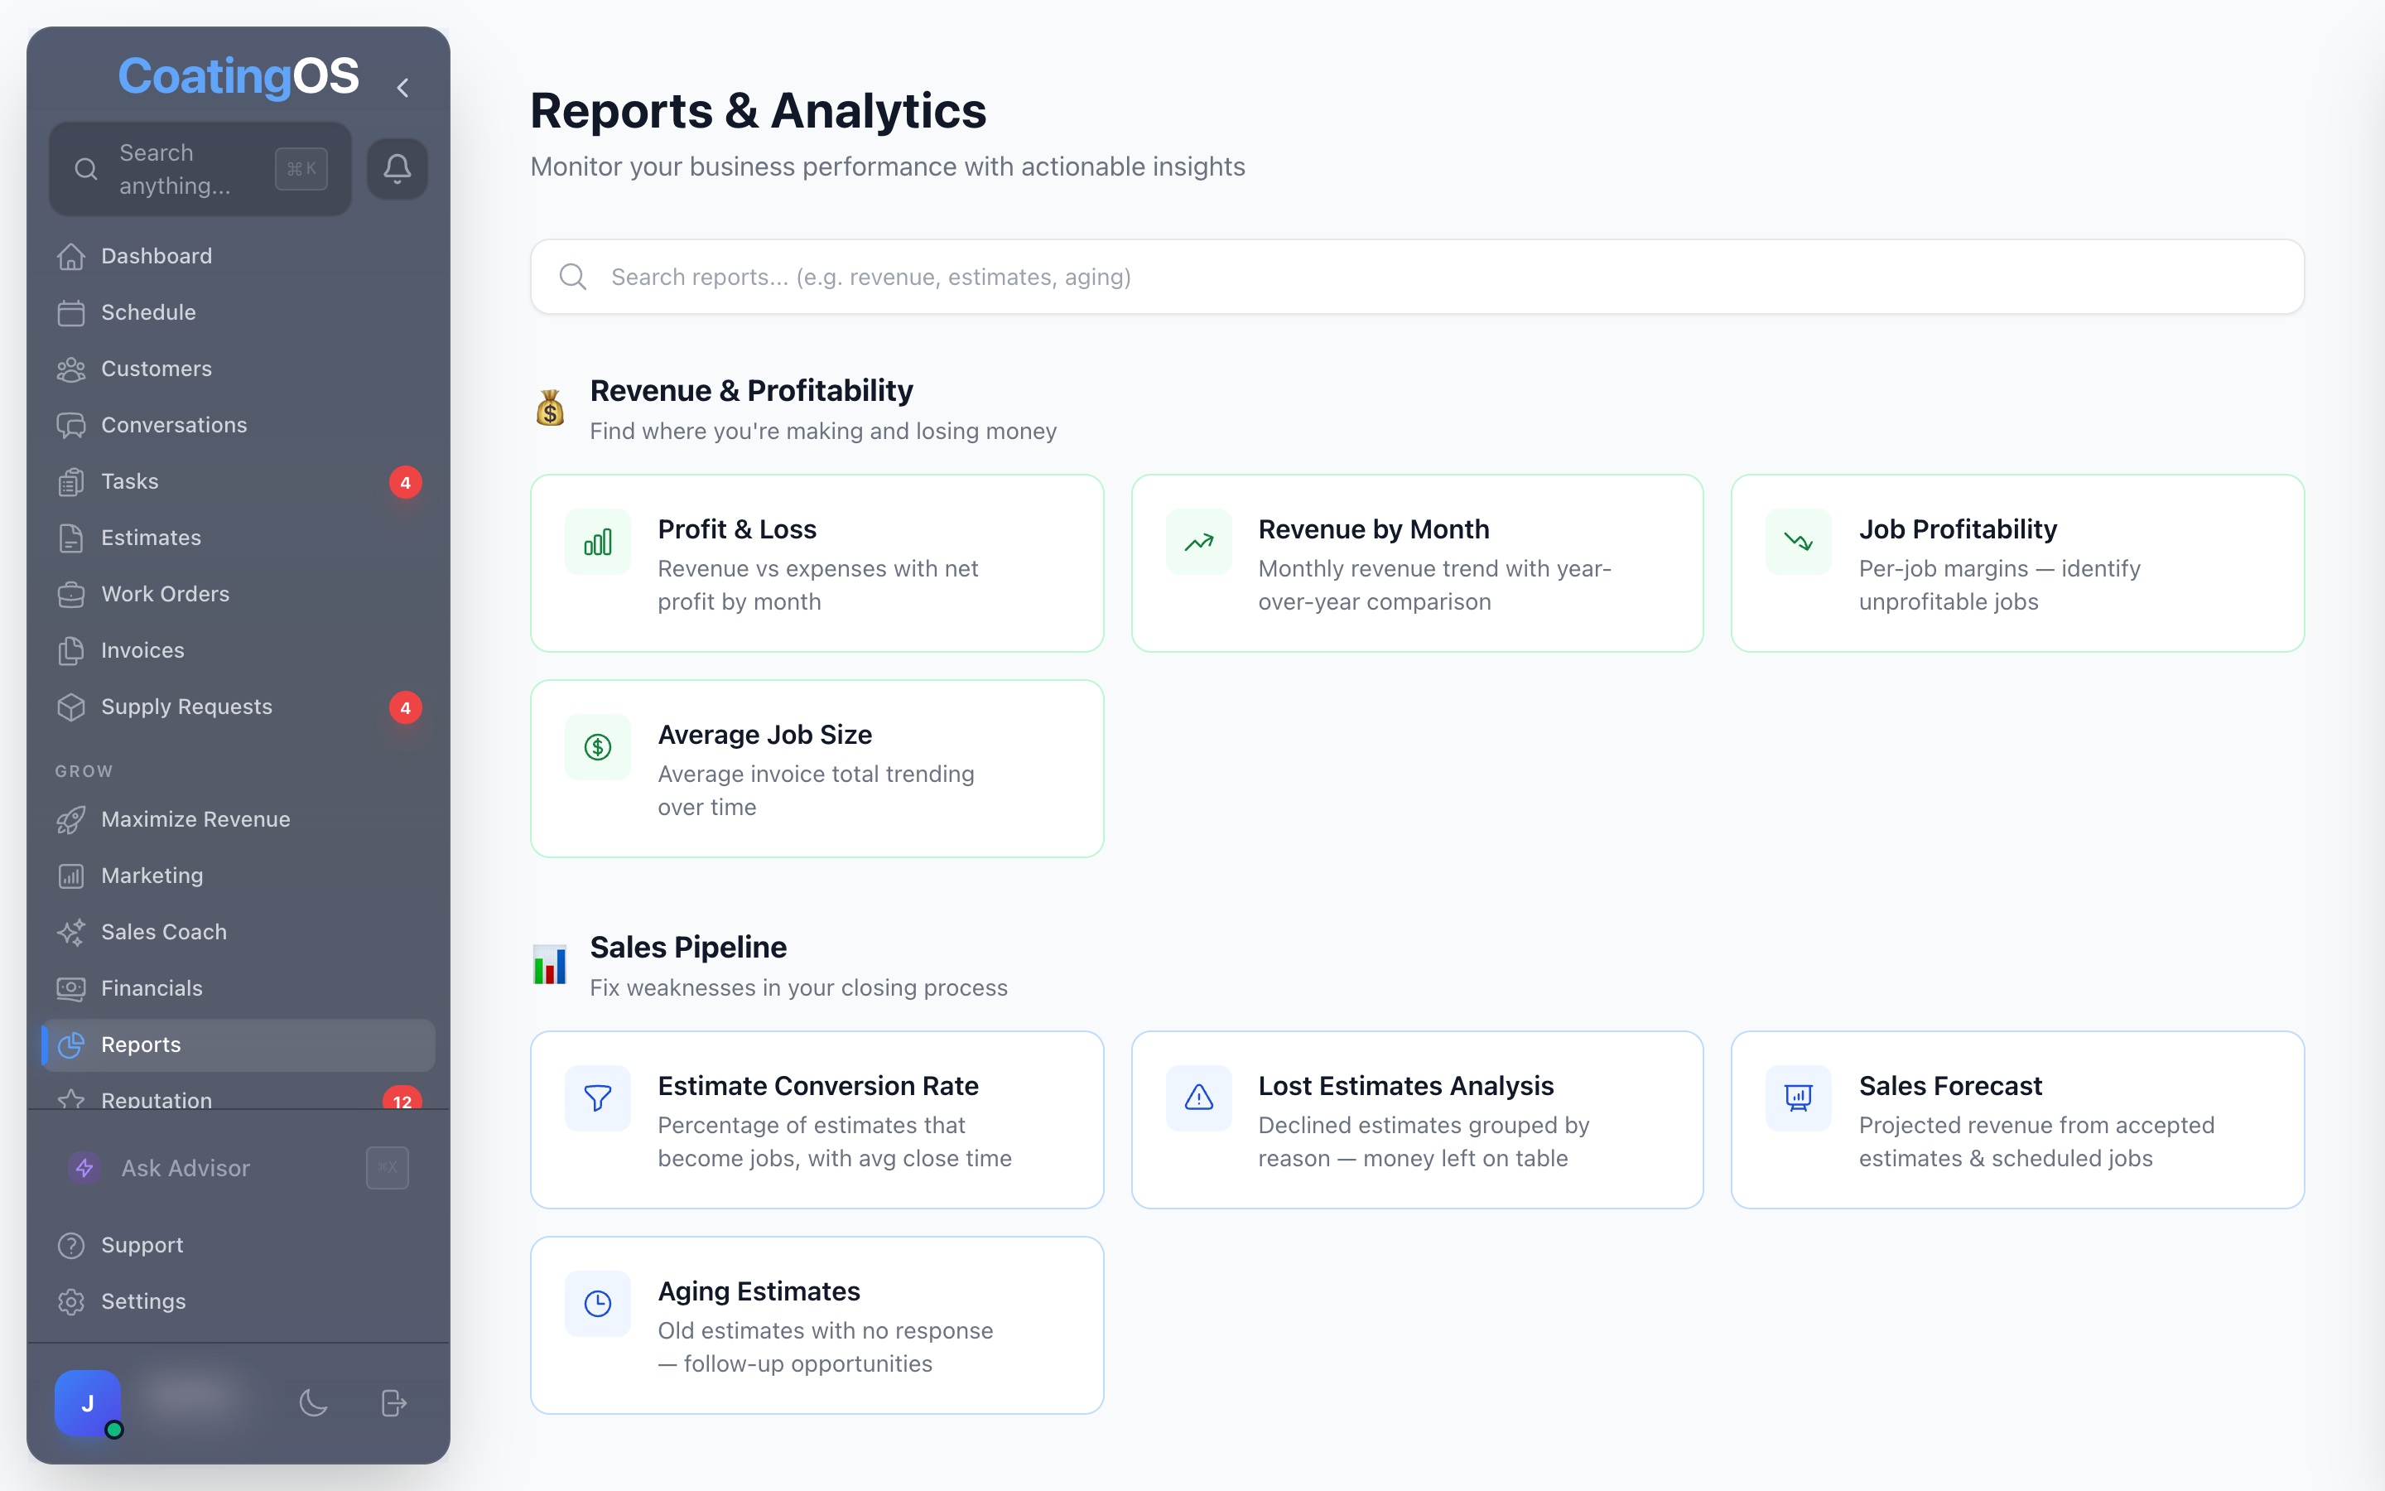Click the ⌘X shortcut badge beside Ask Advisor
The width and height of the screenshot is (2385, 1491).
388,1169
